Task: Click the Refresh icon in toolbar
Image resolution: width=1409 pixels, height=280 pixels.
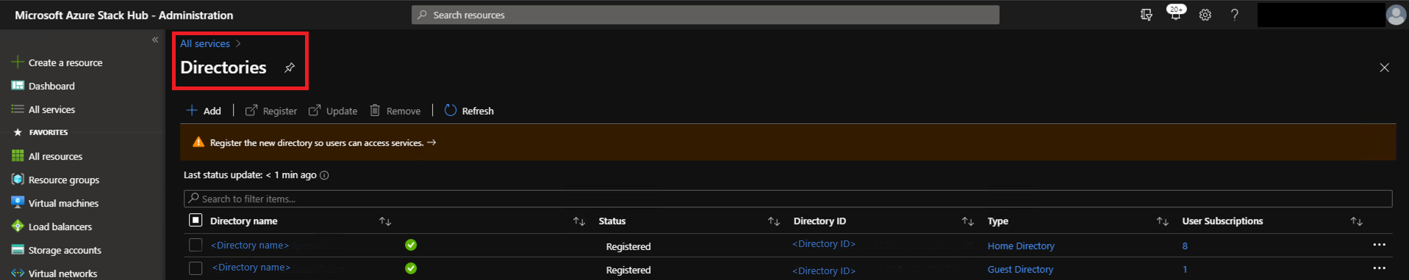Action: [451, 110]
